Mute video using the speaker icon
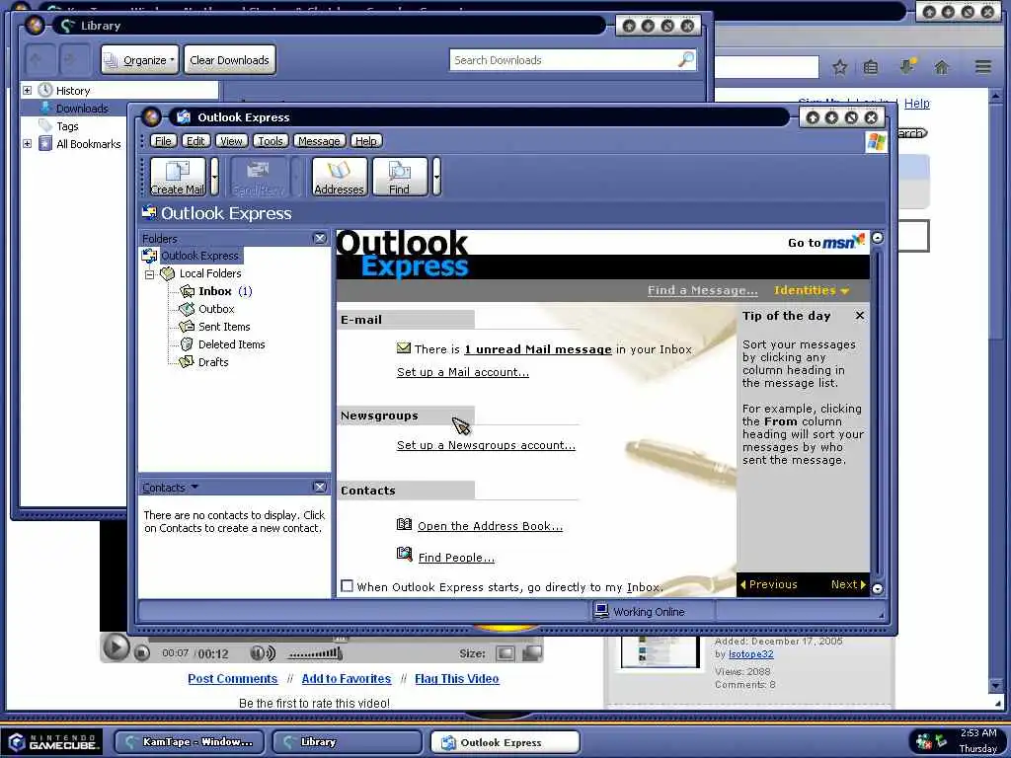 click(x=263, y=653)
